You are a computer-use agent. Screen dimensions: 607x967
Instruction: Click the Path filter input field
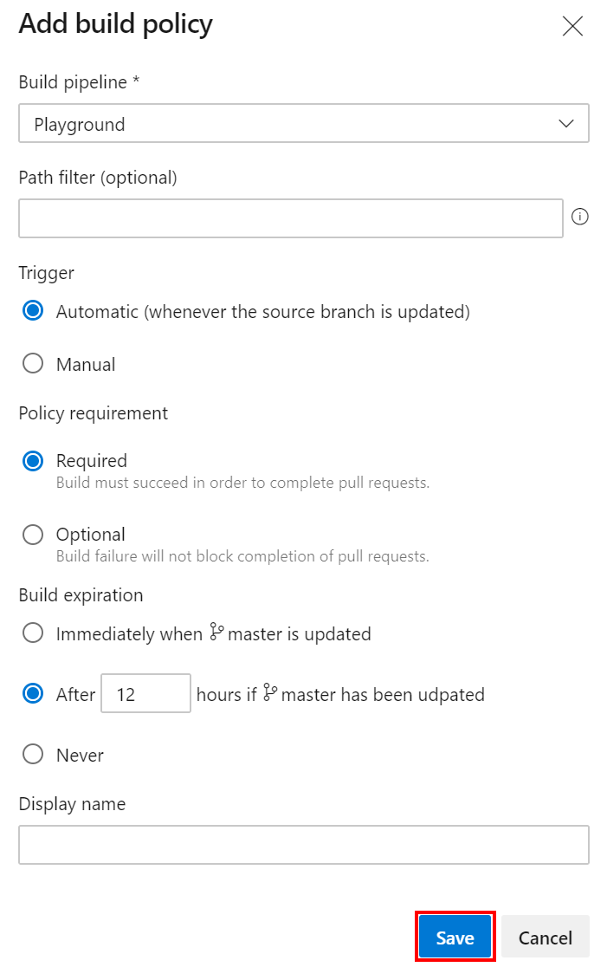coord(291,217)
